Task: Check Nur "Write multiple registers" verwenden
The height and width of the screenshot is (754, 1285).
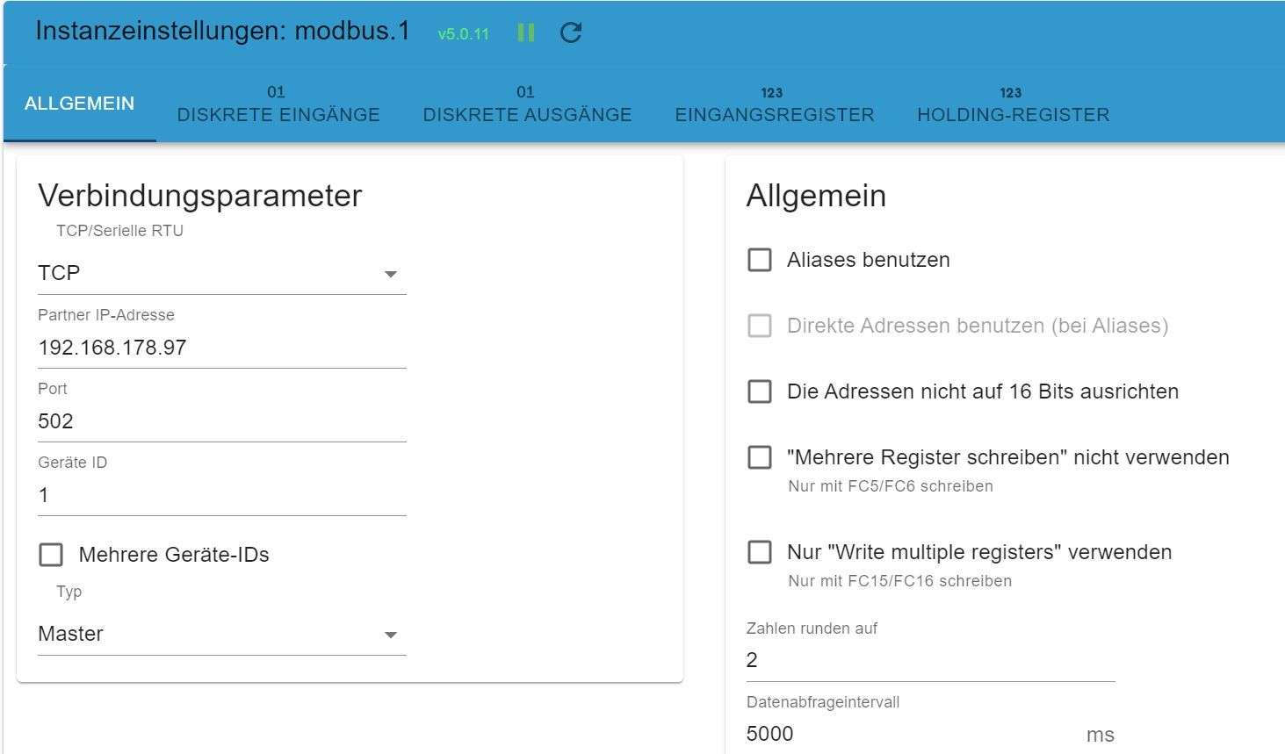Action: [760, 552]
